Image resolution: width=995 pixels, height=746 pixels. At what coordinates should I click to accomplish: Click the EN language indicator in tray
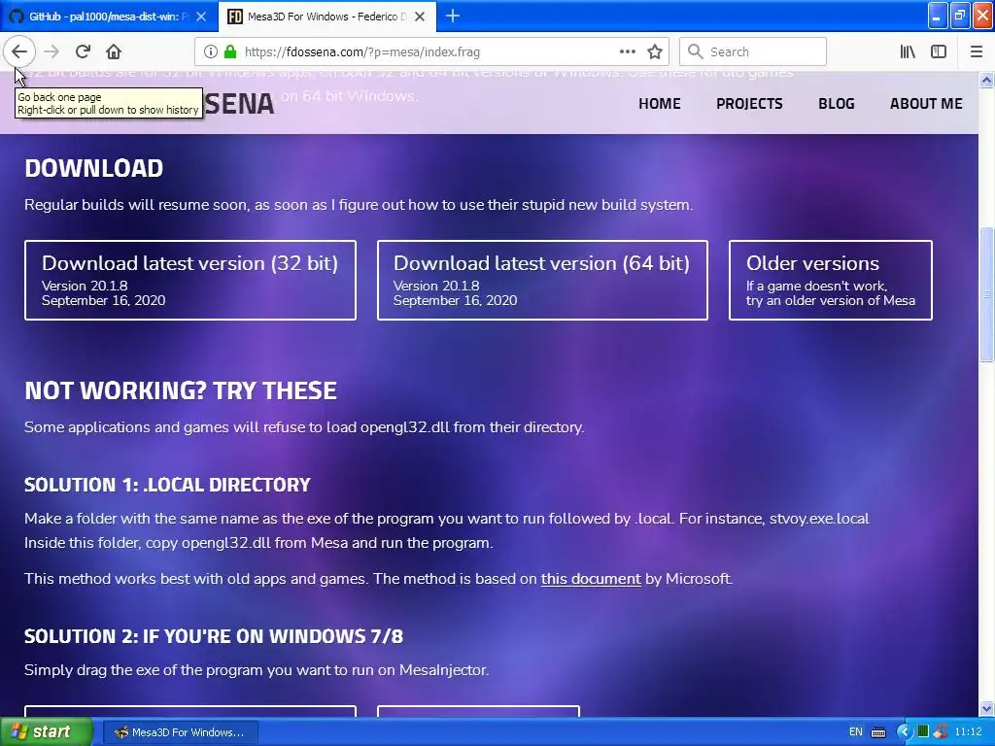click(855, 732)
